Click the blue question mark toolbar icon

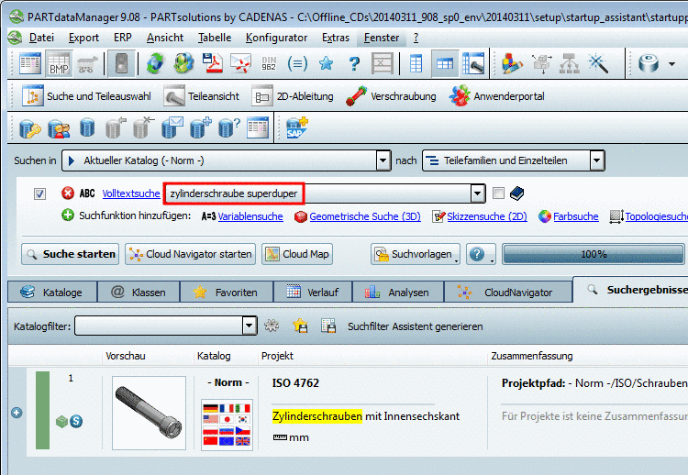354,64
